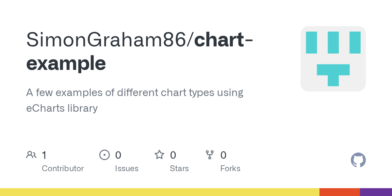Click the contributors people icon

tap(31, 155)
